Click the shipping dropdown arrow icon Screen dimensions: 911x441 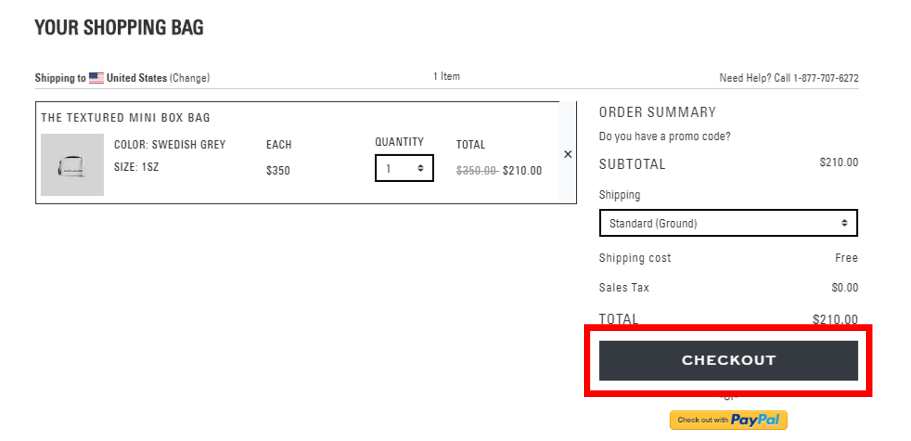coord(844,223)
